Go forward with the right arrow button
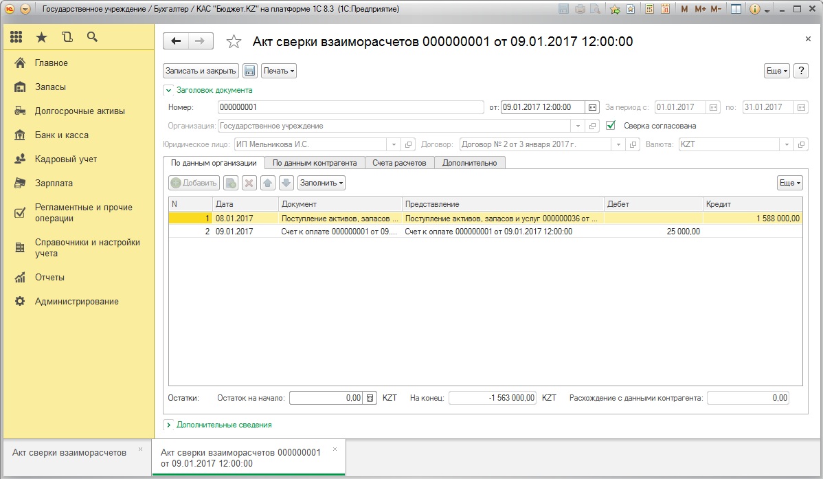Screen dimensions: 823x479 pyautogui.click(x=201, y=41)
